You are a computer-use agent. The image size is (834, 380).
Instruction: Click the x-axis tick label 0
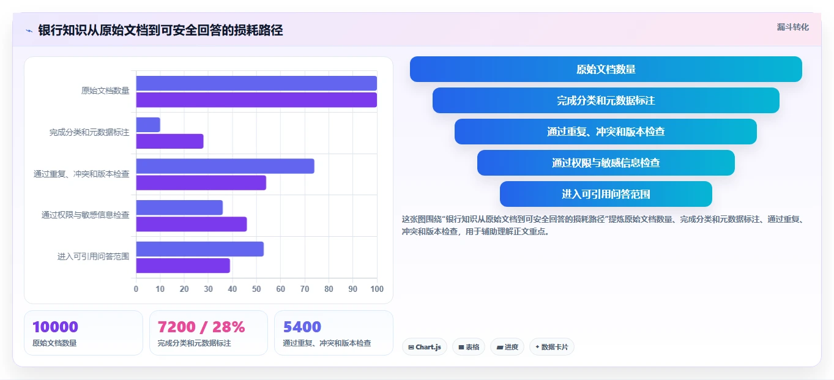pos(136,289)
